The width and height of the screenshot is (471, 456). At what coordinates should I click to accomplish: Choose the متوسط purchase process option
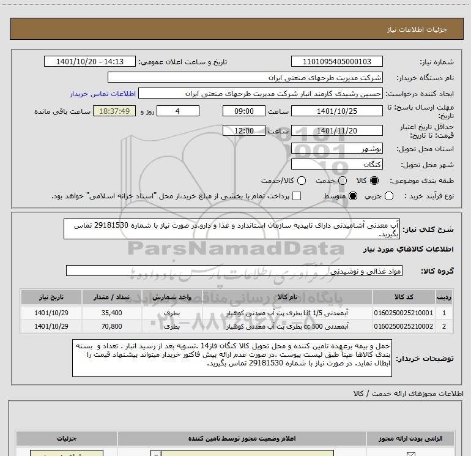[x=353, y=196]
